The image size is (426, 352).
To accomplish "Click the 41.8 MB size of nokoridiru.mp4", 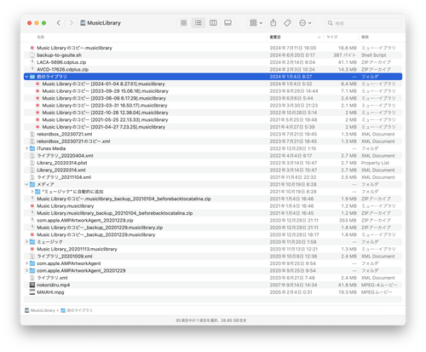I will point(348,285).
